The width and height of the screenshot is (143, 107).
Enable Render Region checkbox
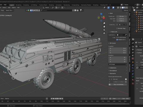(x=117, y=28)
